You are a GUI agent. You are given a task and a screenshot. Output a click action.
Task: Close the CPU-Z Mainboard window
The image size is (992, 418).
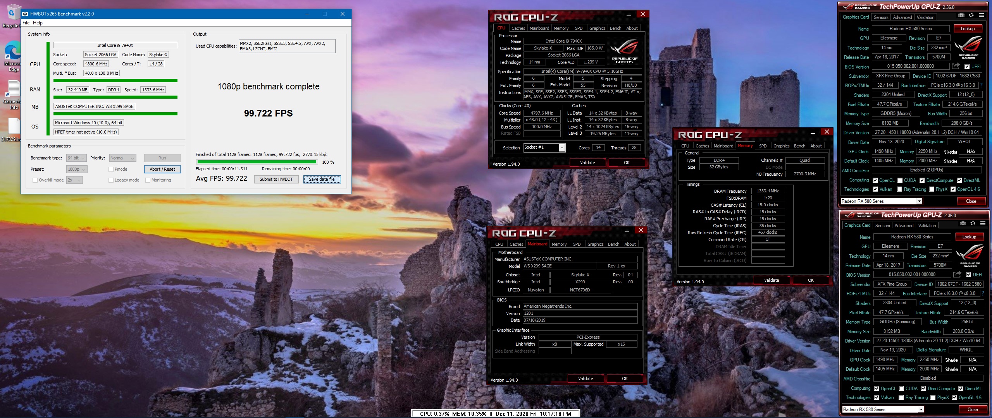pyautogui.click(x=641, y=230)
